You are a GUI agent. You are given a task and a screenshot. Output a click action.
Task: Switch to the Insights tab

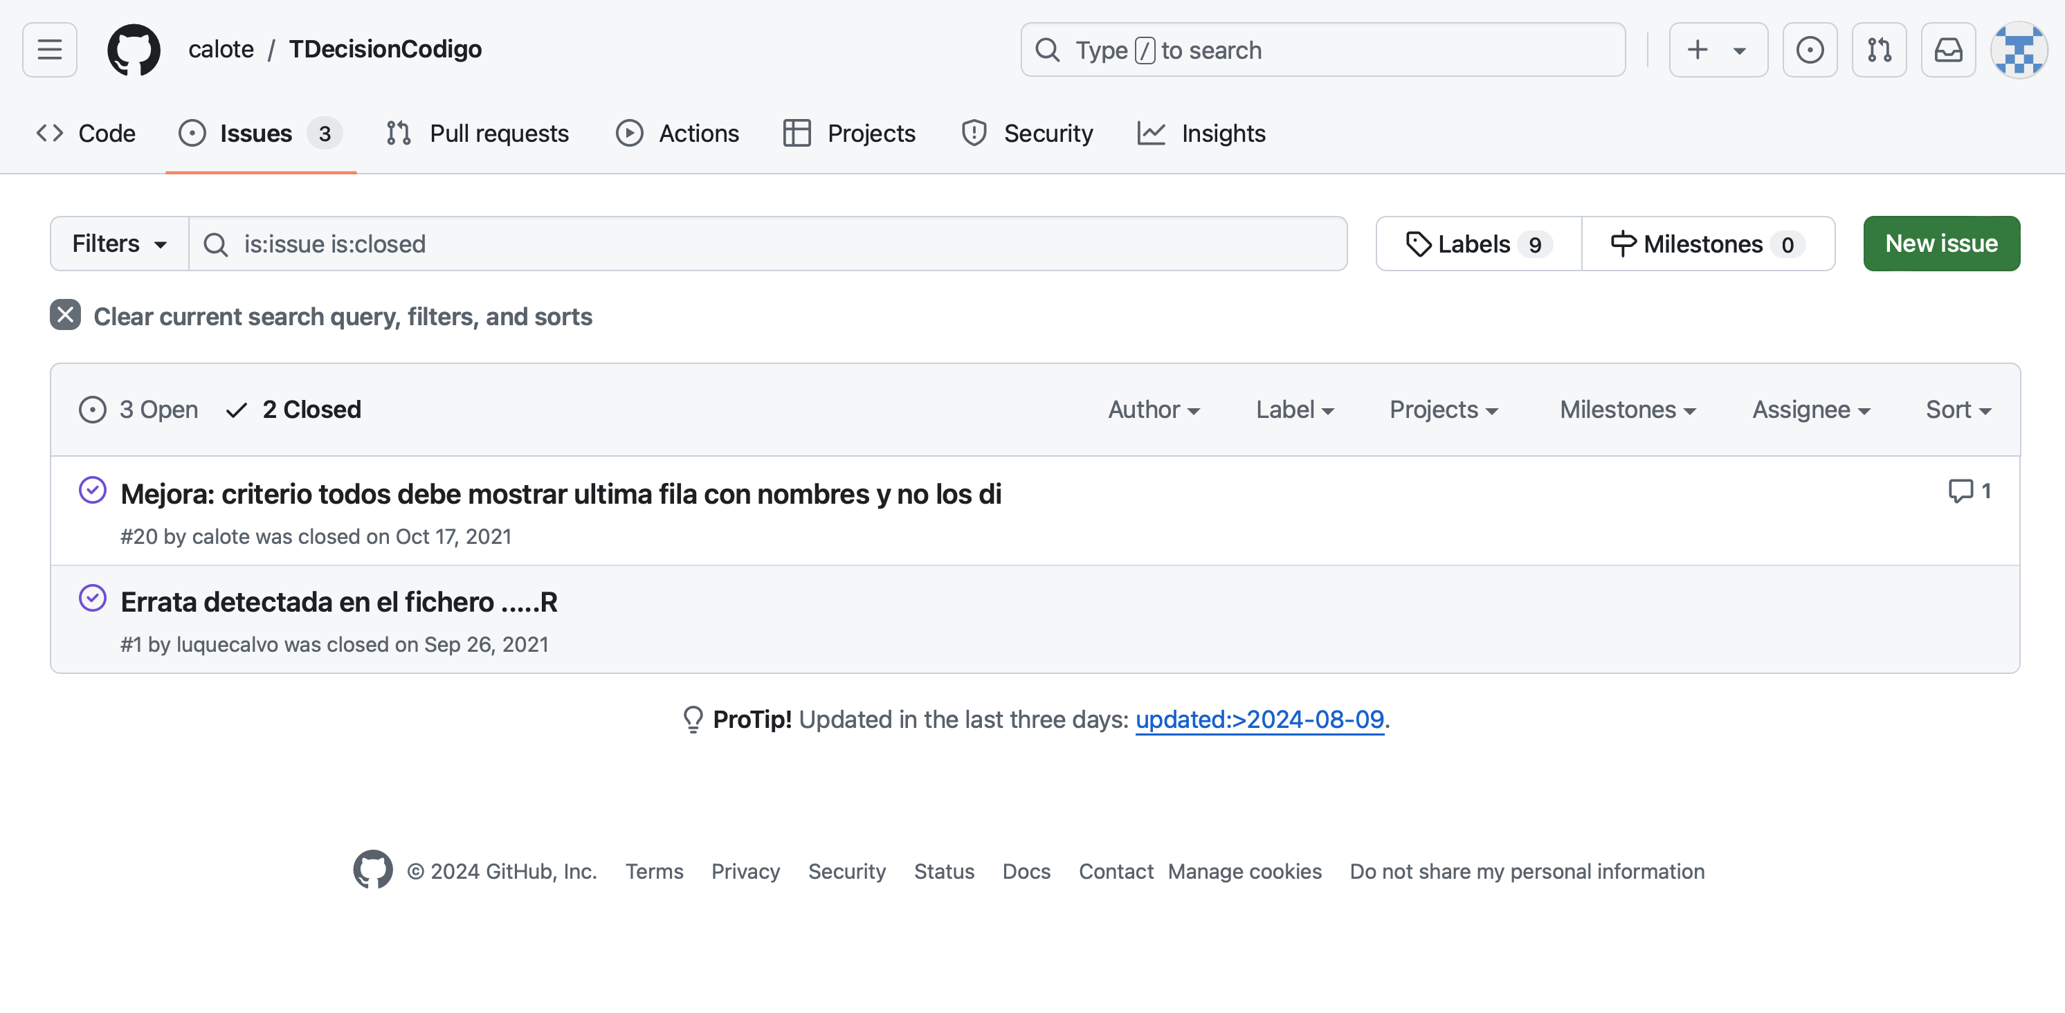pyautogui.click(x=1201, y=133)
